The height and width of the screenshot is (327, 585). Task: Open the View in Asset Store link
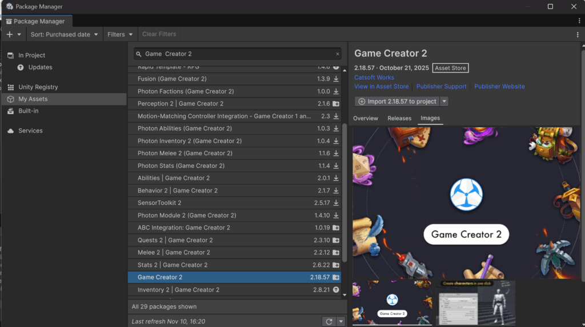point(381,87)
